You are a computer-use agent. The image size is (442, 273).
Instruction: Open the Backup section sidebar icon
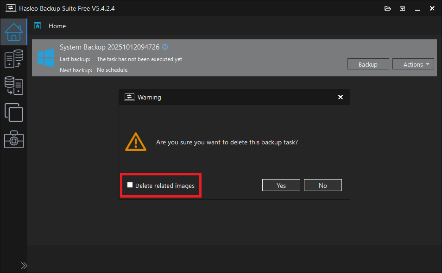point(13,59)
